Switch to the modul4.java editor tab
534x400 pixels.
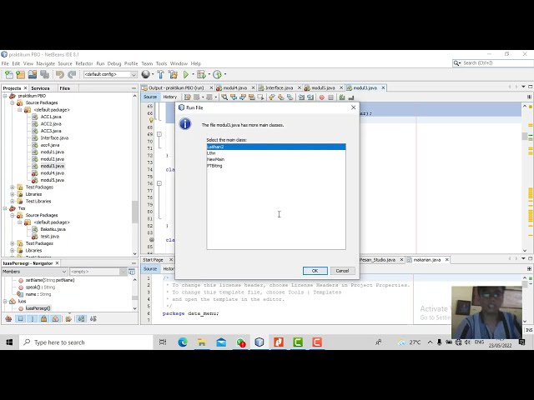[x=234, y=87]
